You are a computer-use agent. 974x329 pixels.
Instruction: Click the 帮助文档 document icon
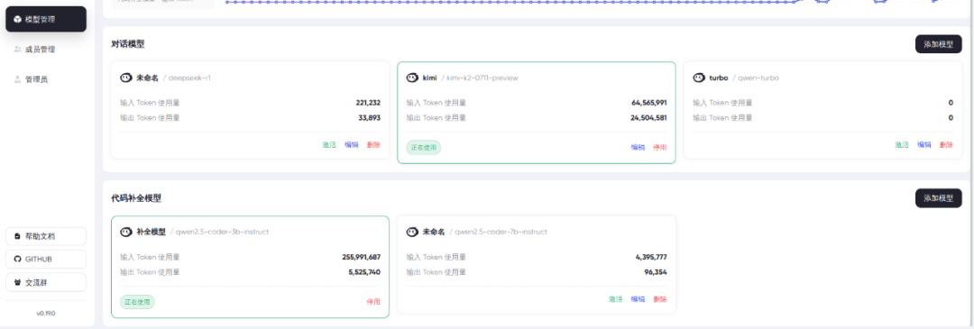17,236
